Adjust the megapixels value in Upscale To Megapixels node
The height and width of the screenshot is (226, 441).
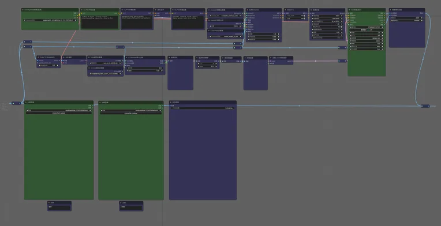coord(48,65)
